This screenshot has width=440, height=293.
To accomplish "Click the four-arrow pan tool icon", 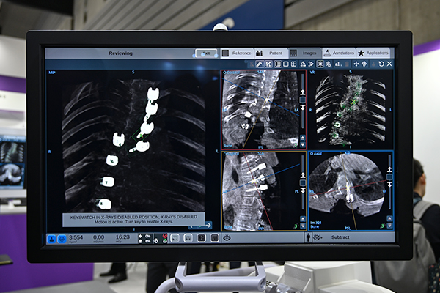I will pyautogui.click(x=356, y=64).
